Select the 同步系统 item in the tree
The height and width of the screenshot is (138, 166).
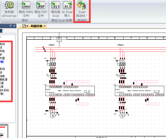pos(4,90)
